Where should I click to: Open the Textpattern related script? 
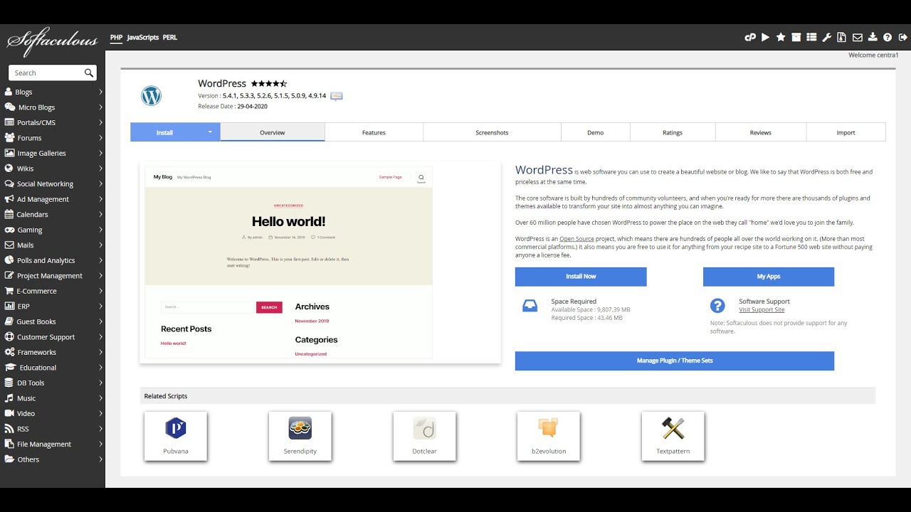673,436
